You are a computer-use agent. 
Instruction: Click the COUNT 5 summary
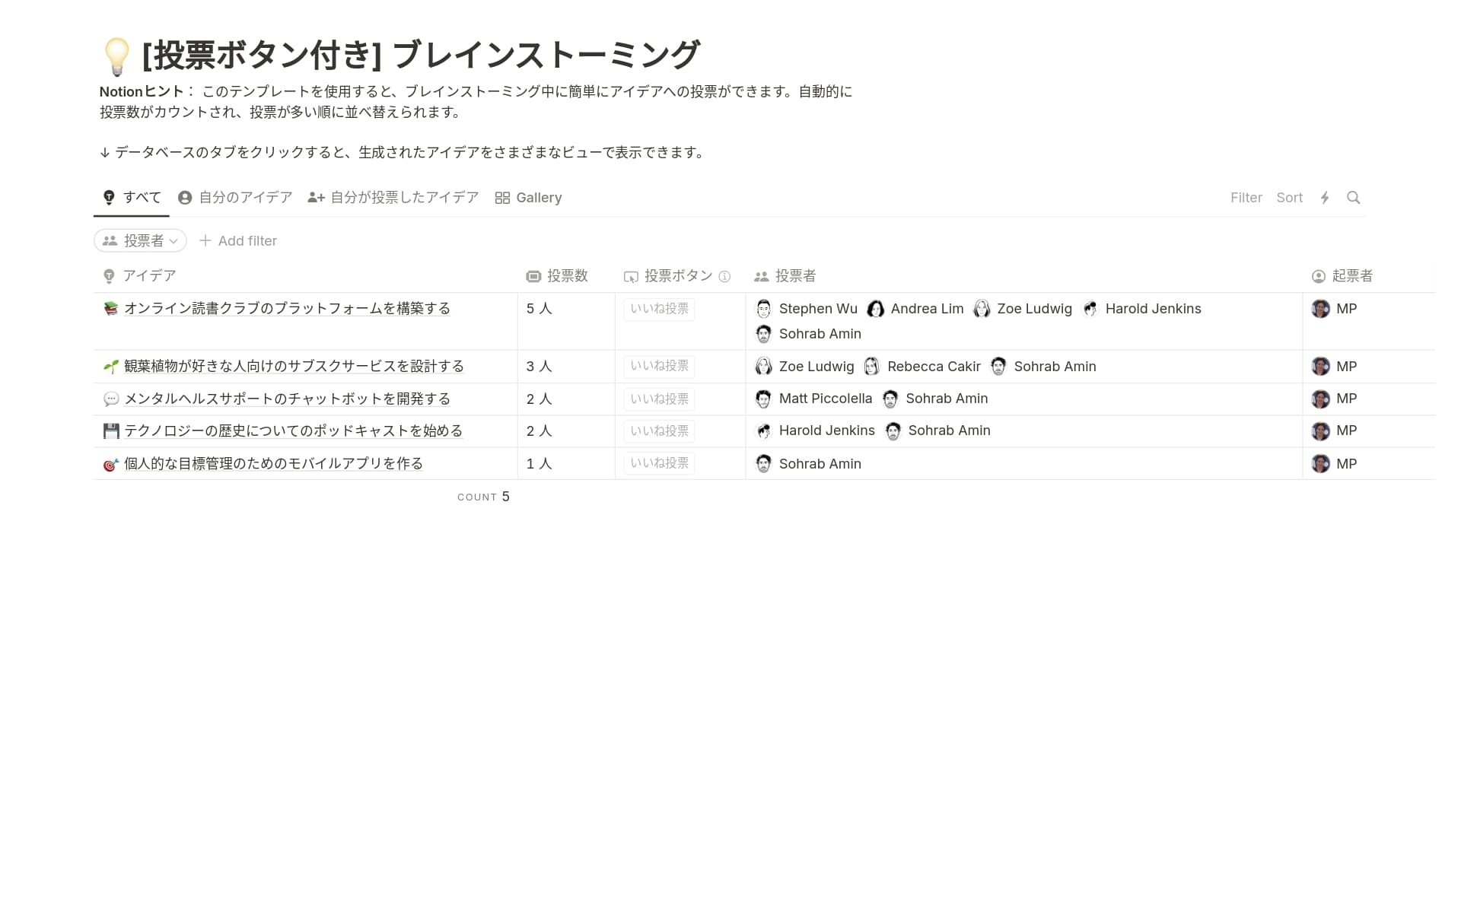[x=483, y=497]
